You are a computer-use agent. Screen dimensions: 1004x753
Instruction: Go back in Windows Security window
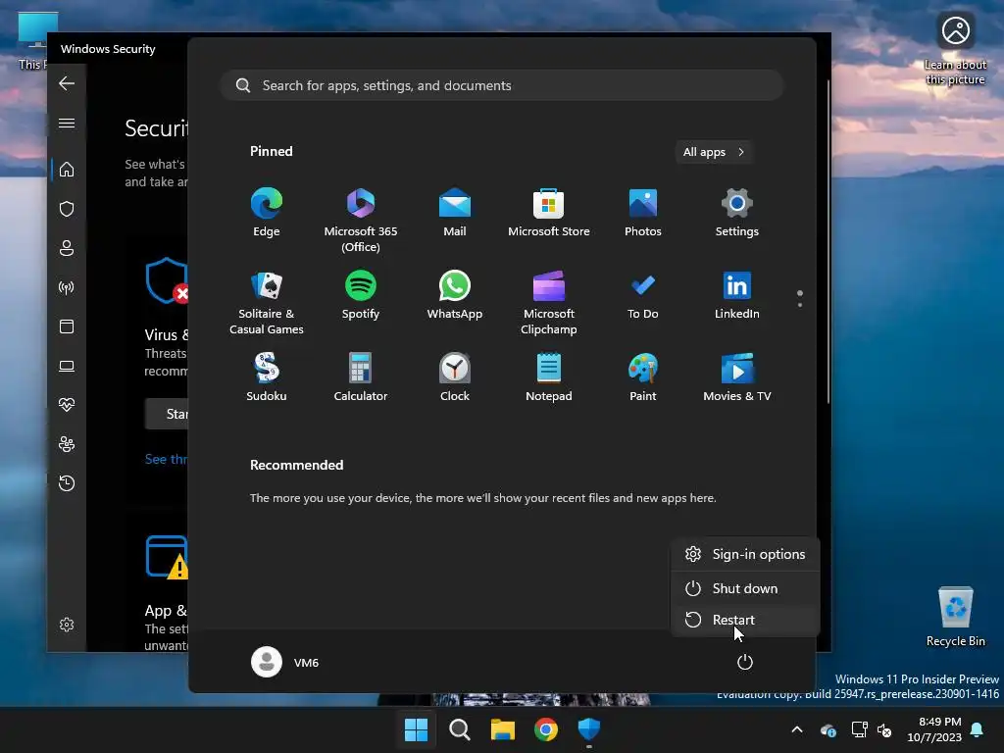click(x=67, y=83)
